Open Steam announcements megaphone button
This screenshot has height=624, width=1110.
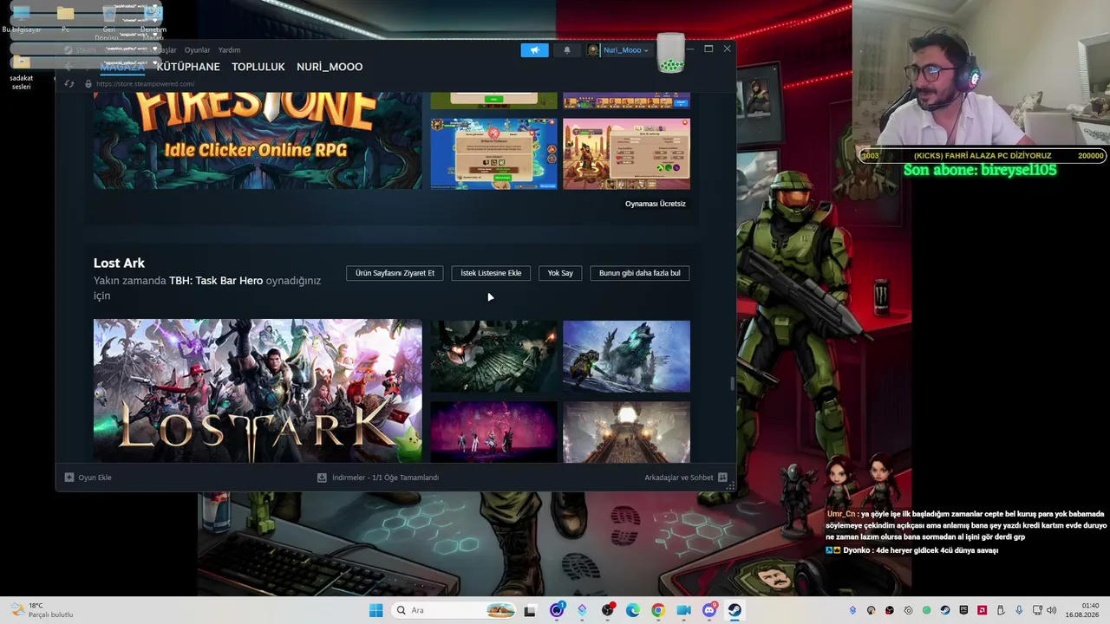coord(534,50)
